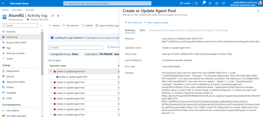Close the Create or Update Agent Pool panel

[258, 11]
